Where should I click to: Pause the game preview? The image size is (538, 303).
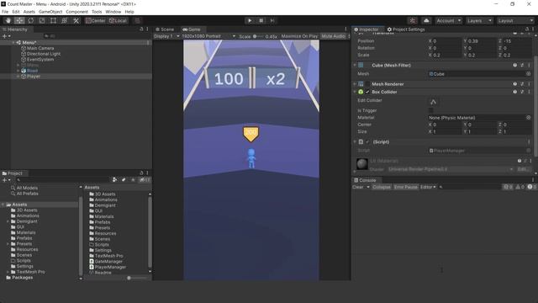261,20
